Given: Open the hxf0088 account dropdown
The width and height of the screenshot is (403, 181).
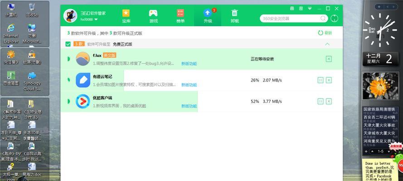Looking at the screenshot, I should [x=89, y=19].
